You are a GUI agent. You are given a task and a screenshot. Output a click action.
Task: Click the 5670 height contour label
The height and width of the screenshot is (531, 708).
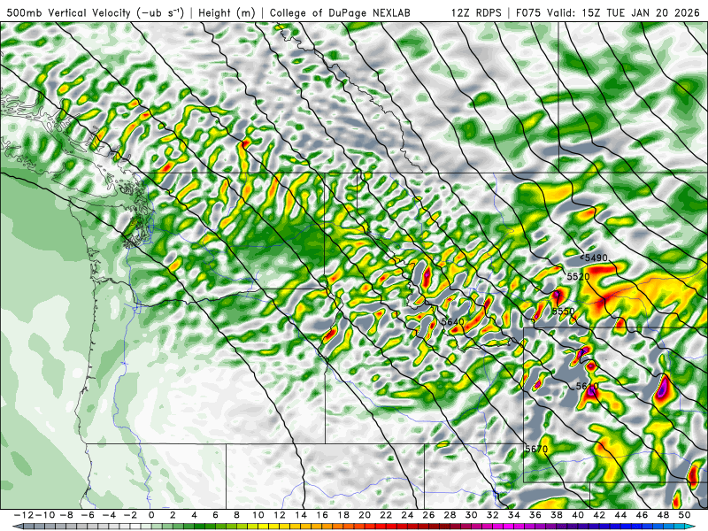point(536,449)
